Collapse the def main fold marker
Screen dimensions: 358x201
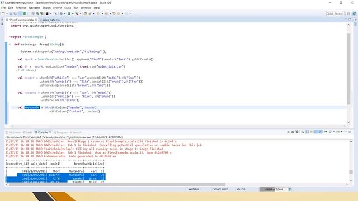[x=10, y=44]
